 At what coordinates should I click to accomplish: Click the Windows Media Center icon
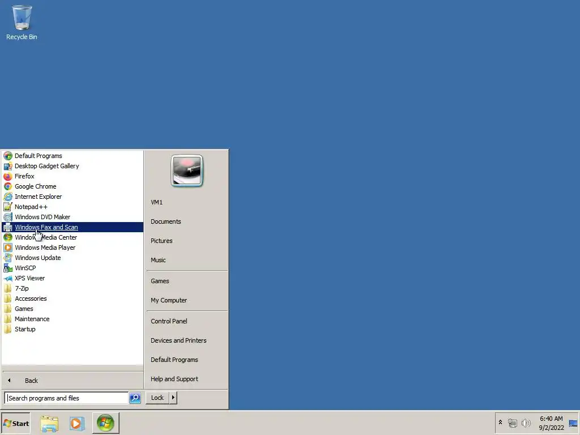[x=8, y=237]
